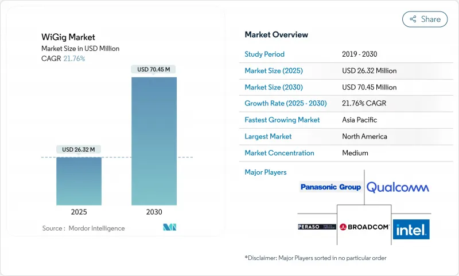
Task: Click the Share button
Action: pos(425,19)
